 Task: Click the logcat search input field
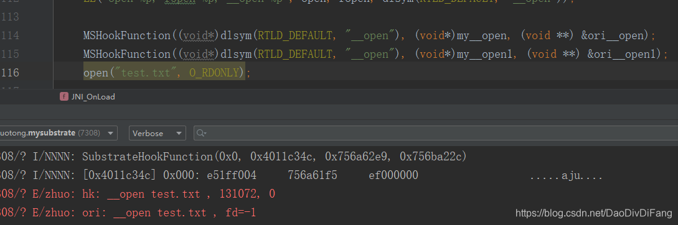(x=436, y=133)
